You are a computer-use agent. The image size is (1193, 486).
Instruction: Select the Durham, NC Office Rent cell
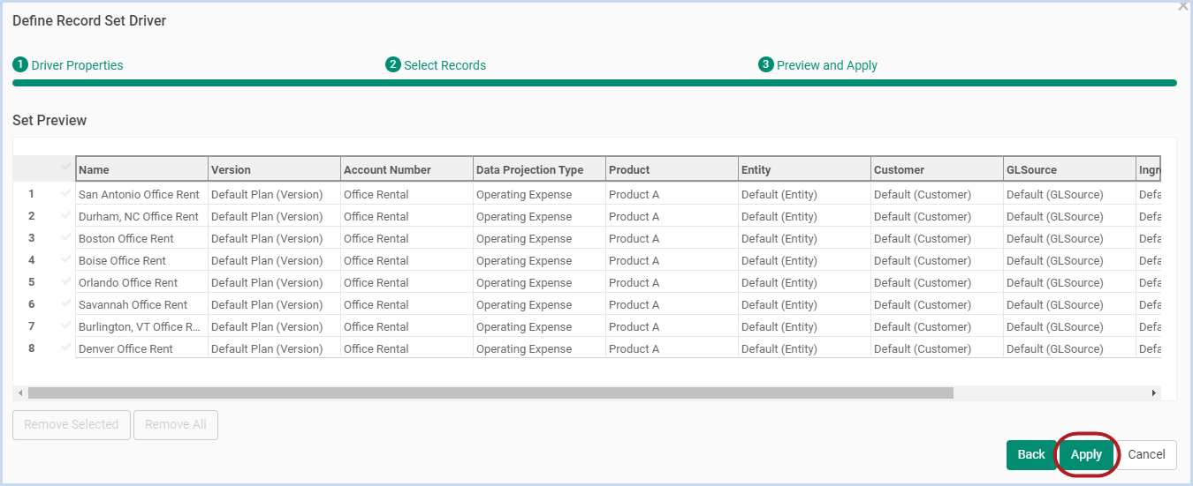141,216
